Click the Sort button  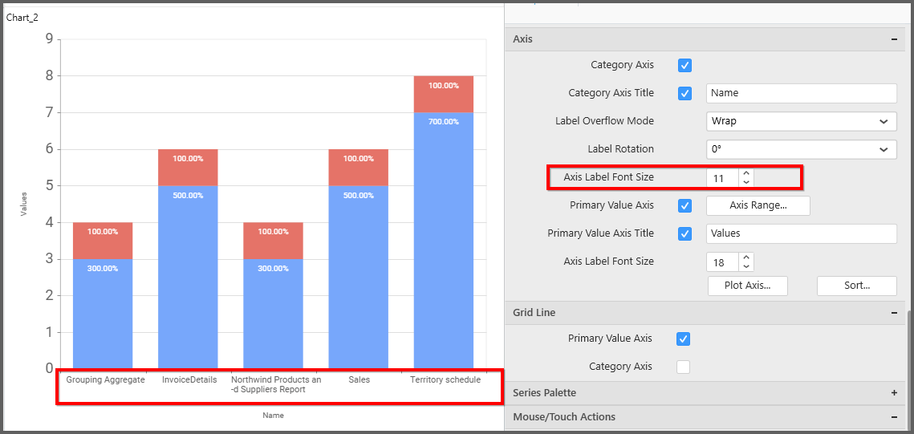(856, 286)
